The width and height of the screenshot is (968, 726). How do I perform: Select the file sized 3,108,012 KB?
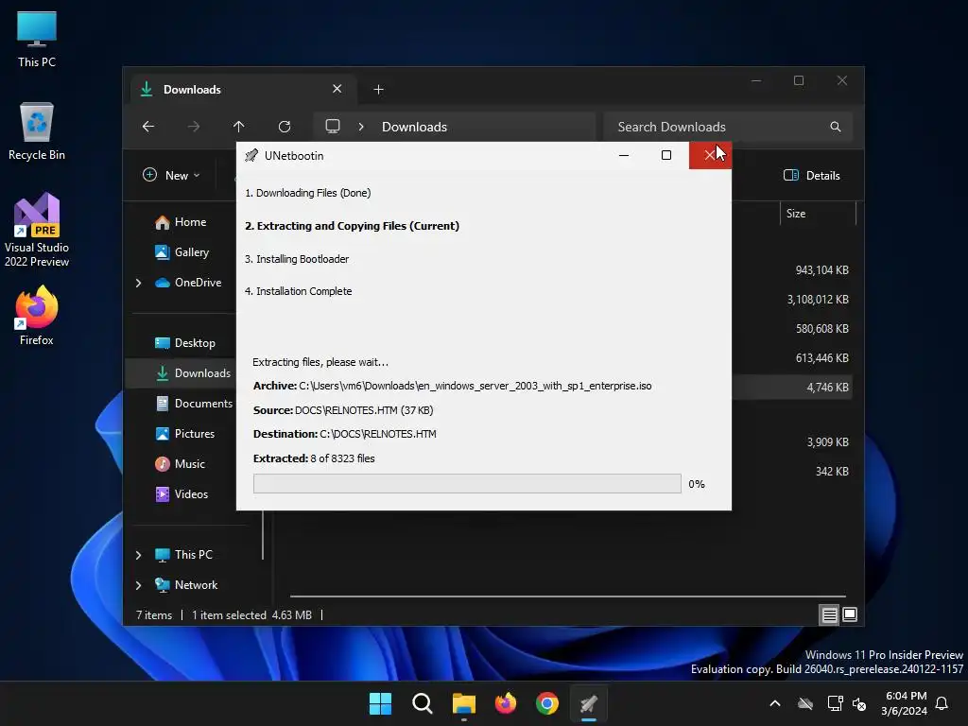[818, 300]
